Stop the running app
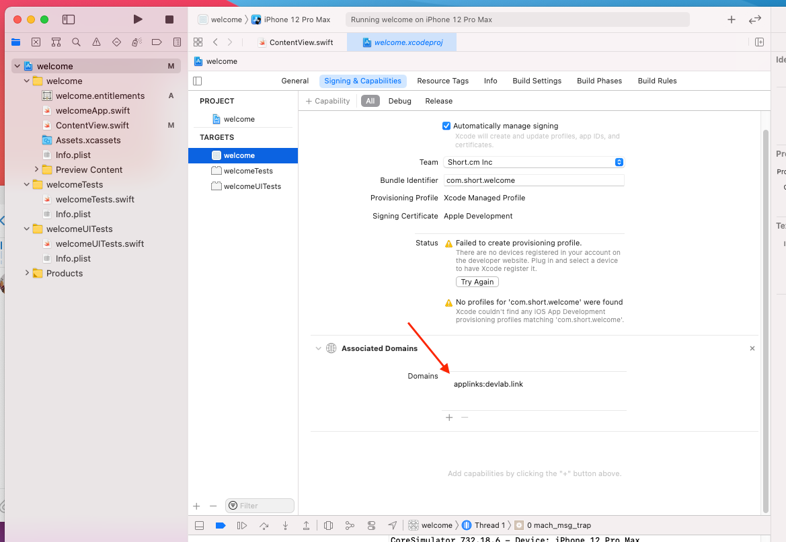 [169, 19]
